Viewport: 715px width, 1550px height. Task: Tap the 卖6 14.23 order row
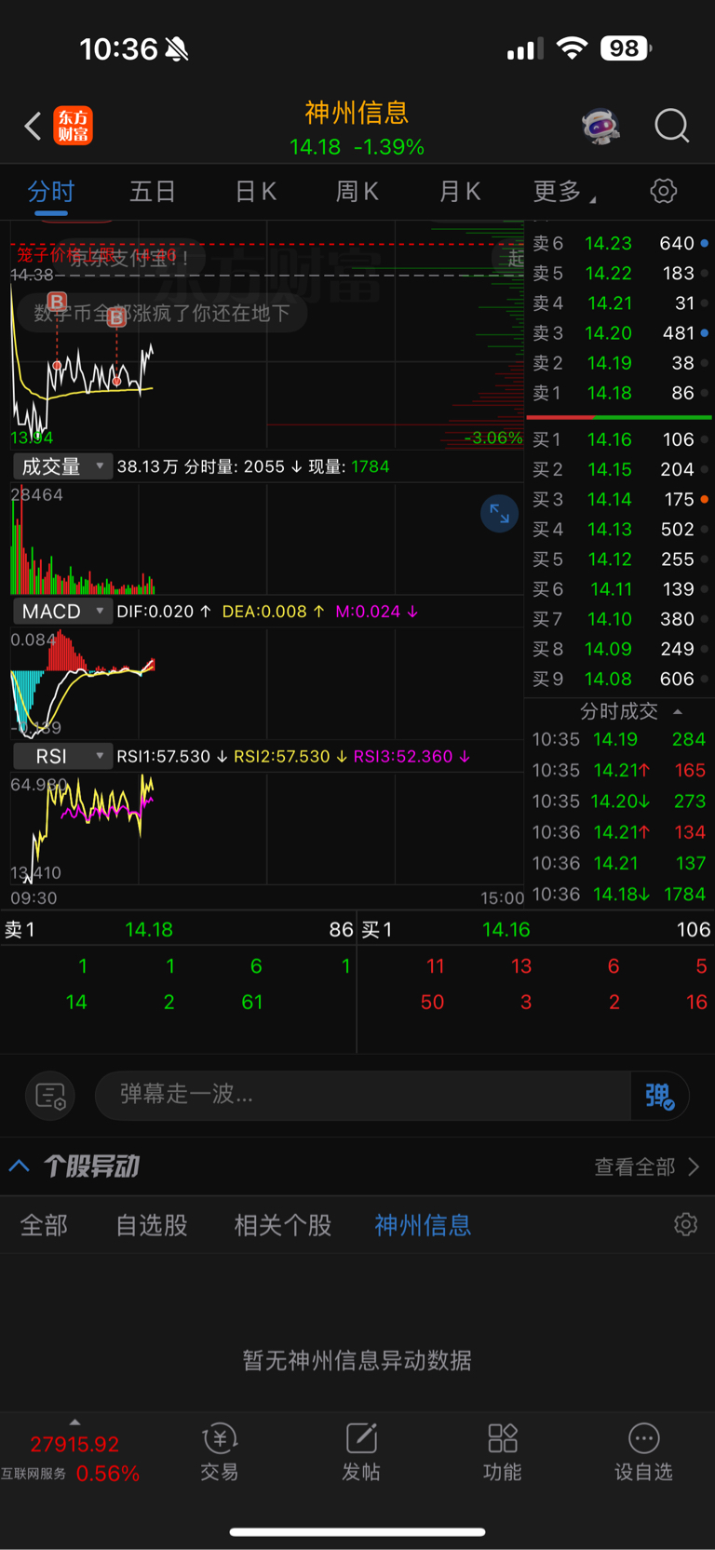[x=620, y=243]
